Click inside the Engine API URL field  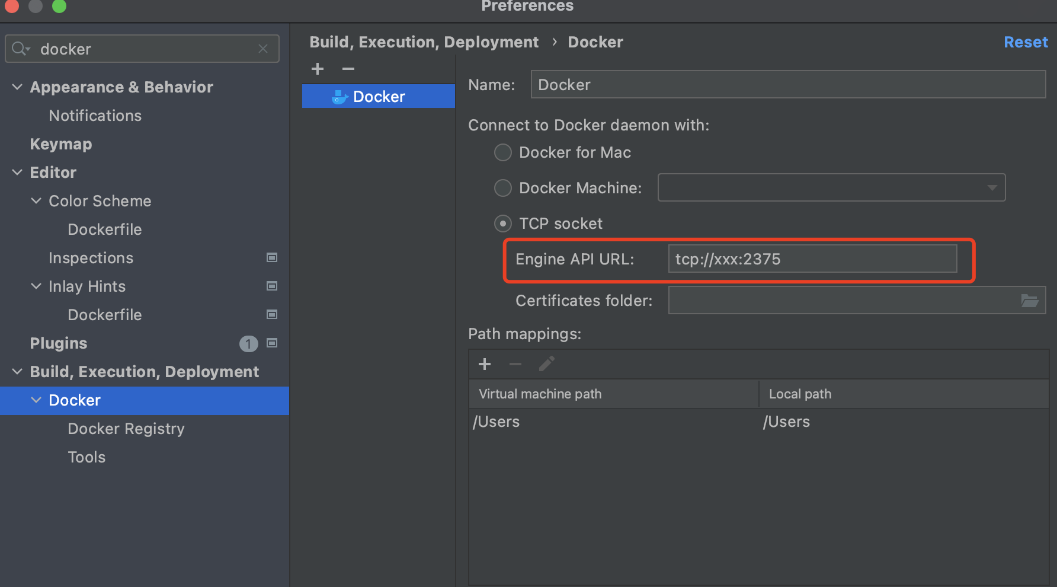point(812,259)
